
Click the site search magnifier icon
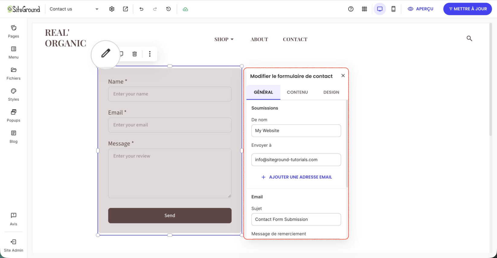pyautogui.click(x=469, y=38)
